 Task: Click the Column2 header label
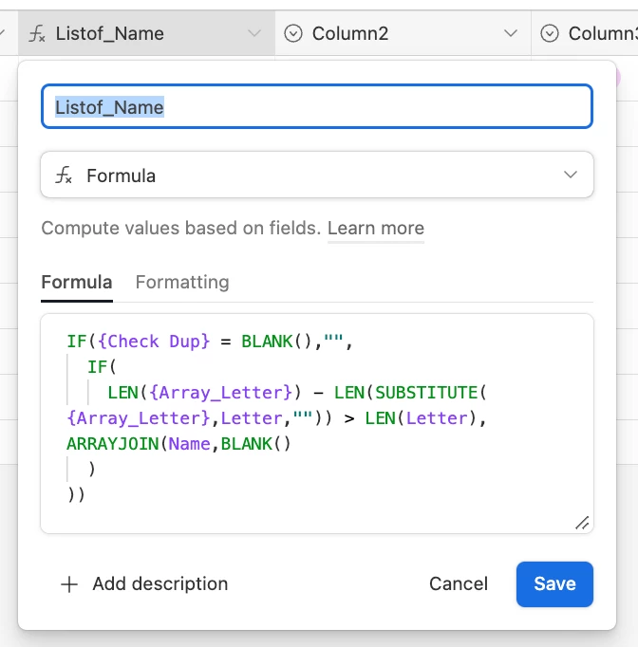point(350,33)
